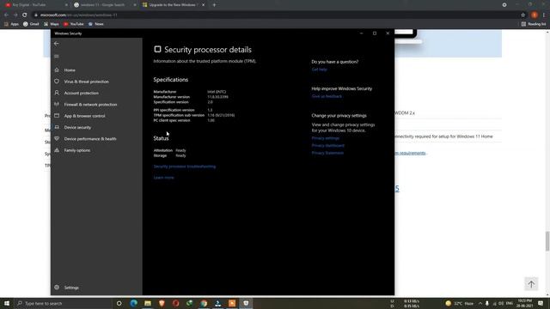Open the notification center icon
Image resolution: width=550 pixels, height=309 pixels.
click(541, 303)
